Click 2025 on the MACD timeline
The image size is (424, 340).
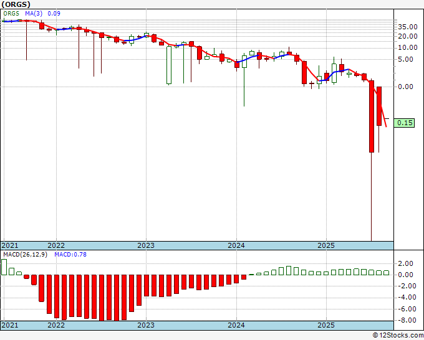[326, 325]
